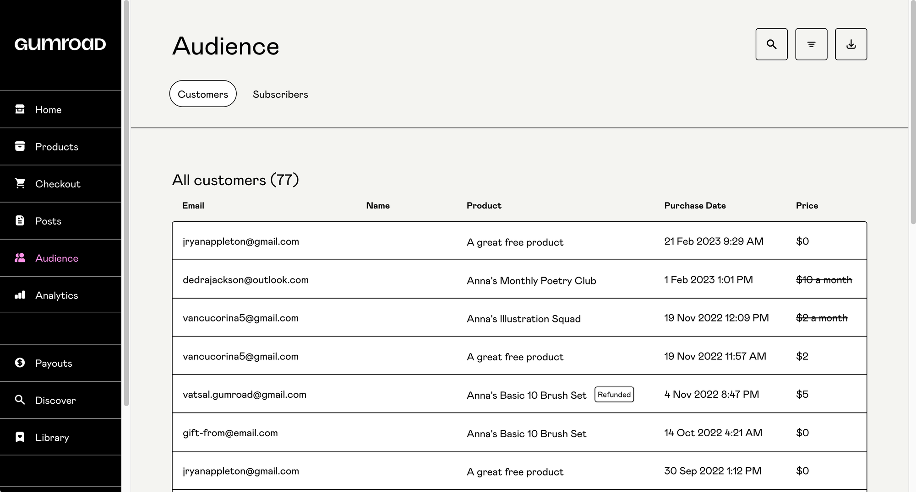The width and height of the screenshot is (916, 492).
Task: Click the Products archive box icon
Action: (20, 146)
